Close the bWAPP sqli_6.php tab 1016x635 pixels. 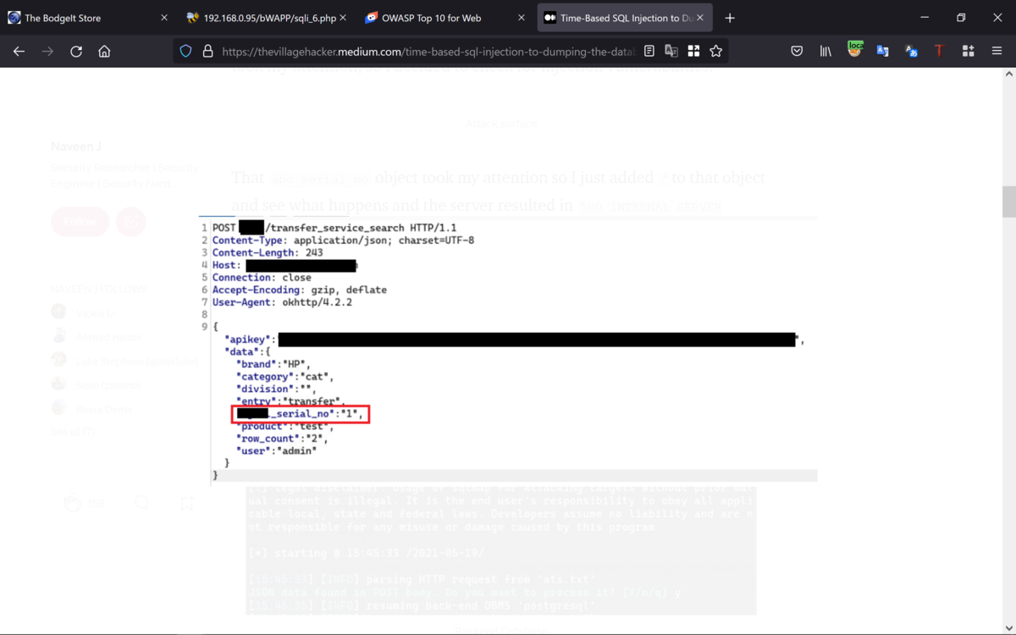[342, 18]
